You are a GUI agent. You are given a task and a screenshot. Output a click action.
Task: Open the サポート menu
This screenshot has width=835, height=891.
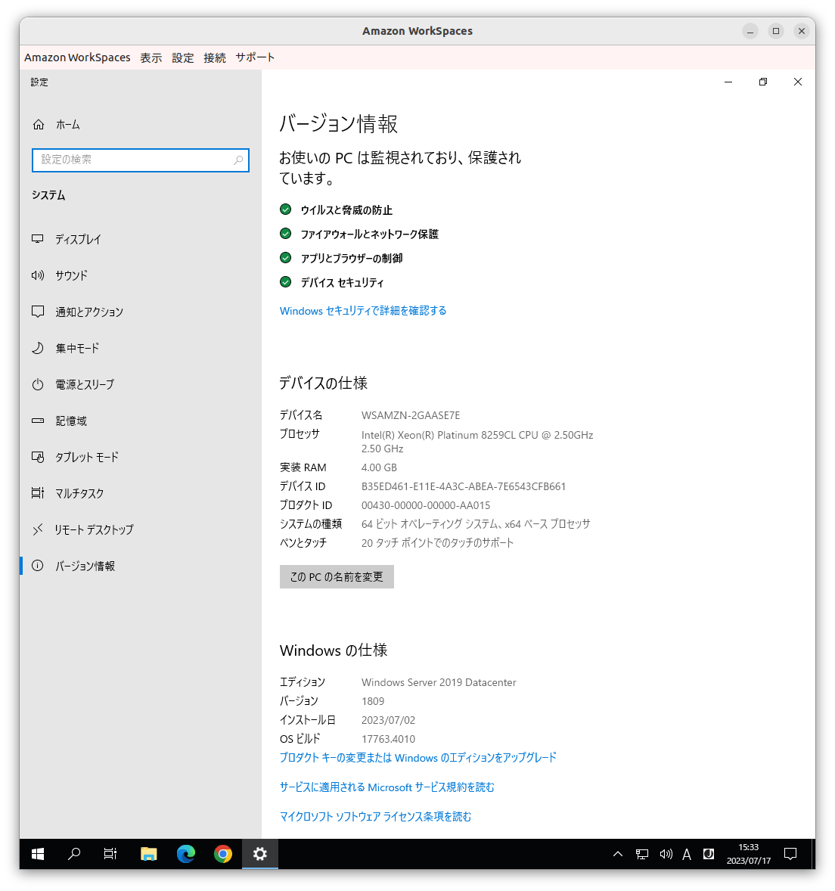(255, 57)
